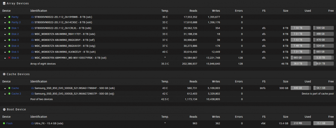The height and width of the screenshot is (128, 336).
Task: Click the green status dot for Flash
Action: coord(4,123)
